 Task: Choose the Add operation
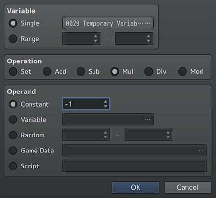point(47,71)
